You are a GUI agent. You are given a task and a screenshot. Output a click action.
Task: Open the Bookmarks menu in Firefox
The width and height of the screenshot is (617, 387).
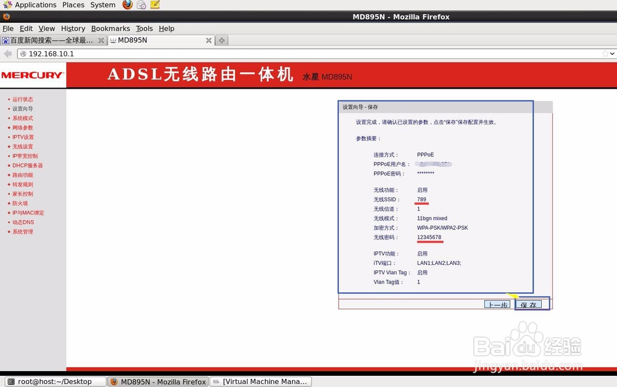(x=110, y=28)
